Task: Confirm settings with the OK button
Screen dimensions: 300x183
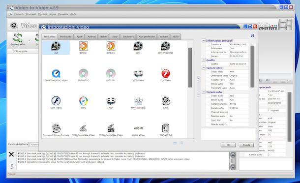Action: (228, 145)
